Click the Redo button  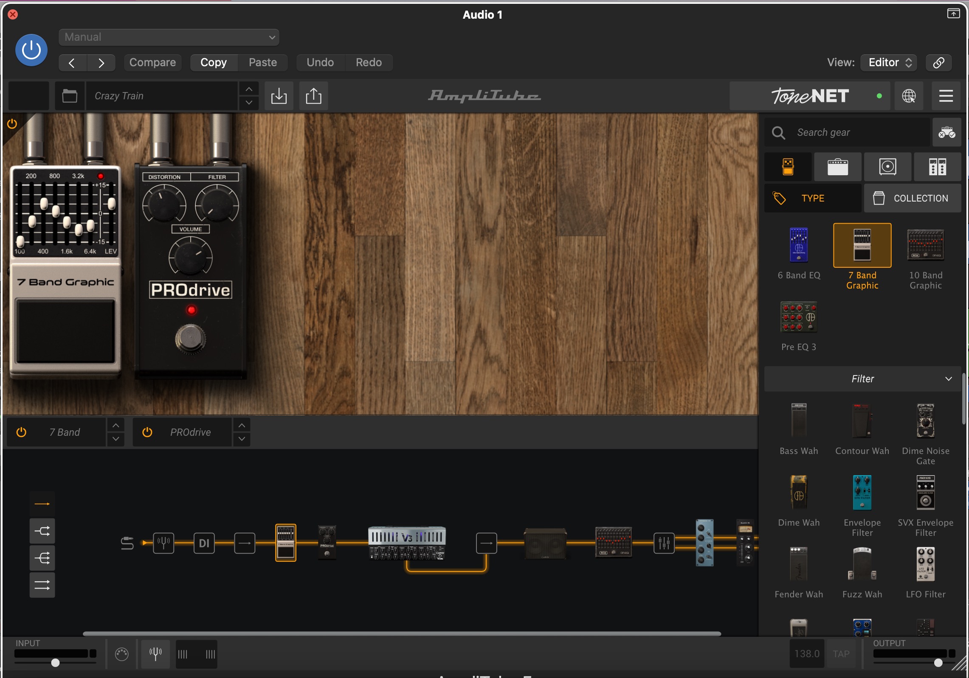coord(369,62)
